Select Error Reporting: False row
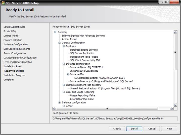The image size is (181, 135). click(82, 99)
